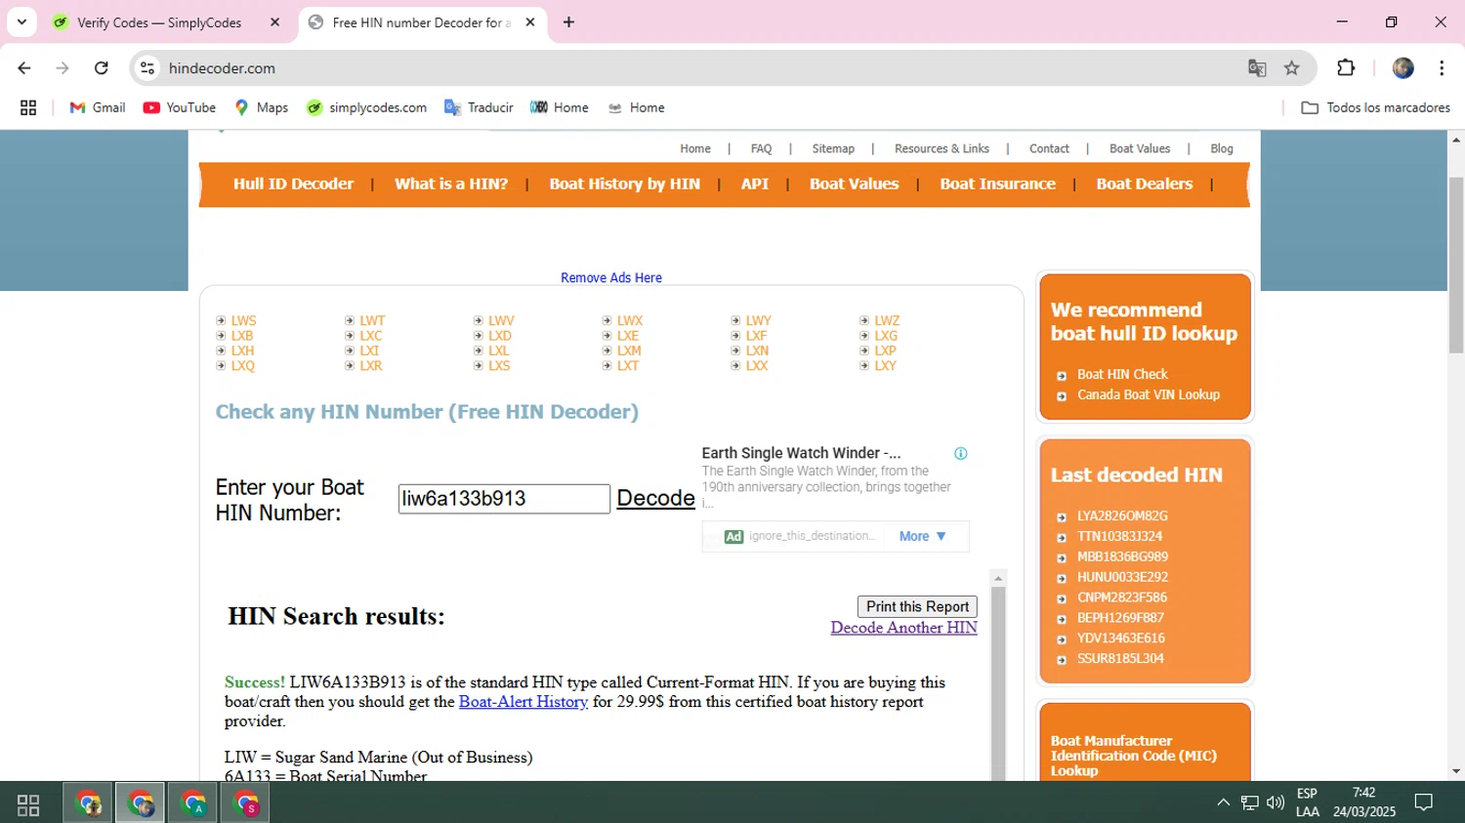Open last decoded HIN SSUR8185L304
This screenshot has width=1465, height=823.
1120,659
